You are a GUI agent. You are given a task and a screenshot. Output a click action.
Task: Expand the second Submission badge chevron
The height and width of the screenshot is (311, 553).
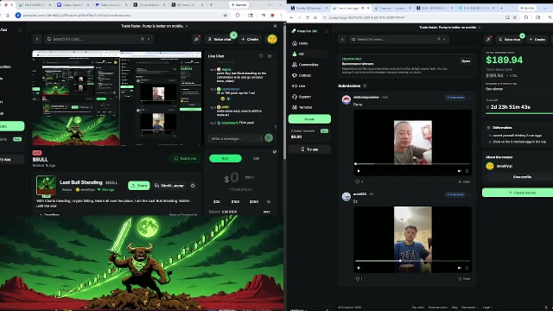(x=469, y=194)
